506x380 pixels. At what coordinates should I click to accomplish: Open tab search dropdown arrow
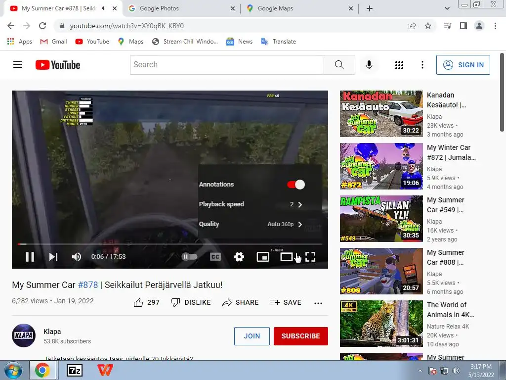(x=447, y=9)
